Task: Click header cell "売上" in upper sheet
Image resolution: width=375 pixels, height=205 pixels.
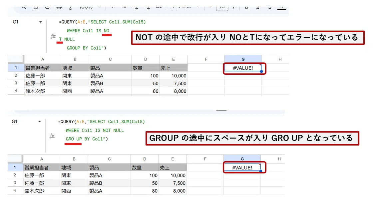Action: tap(174, 68)
